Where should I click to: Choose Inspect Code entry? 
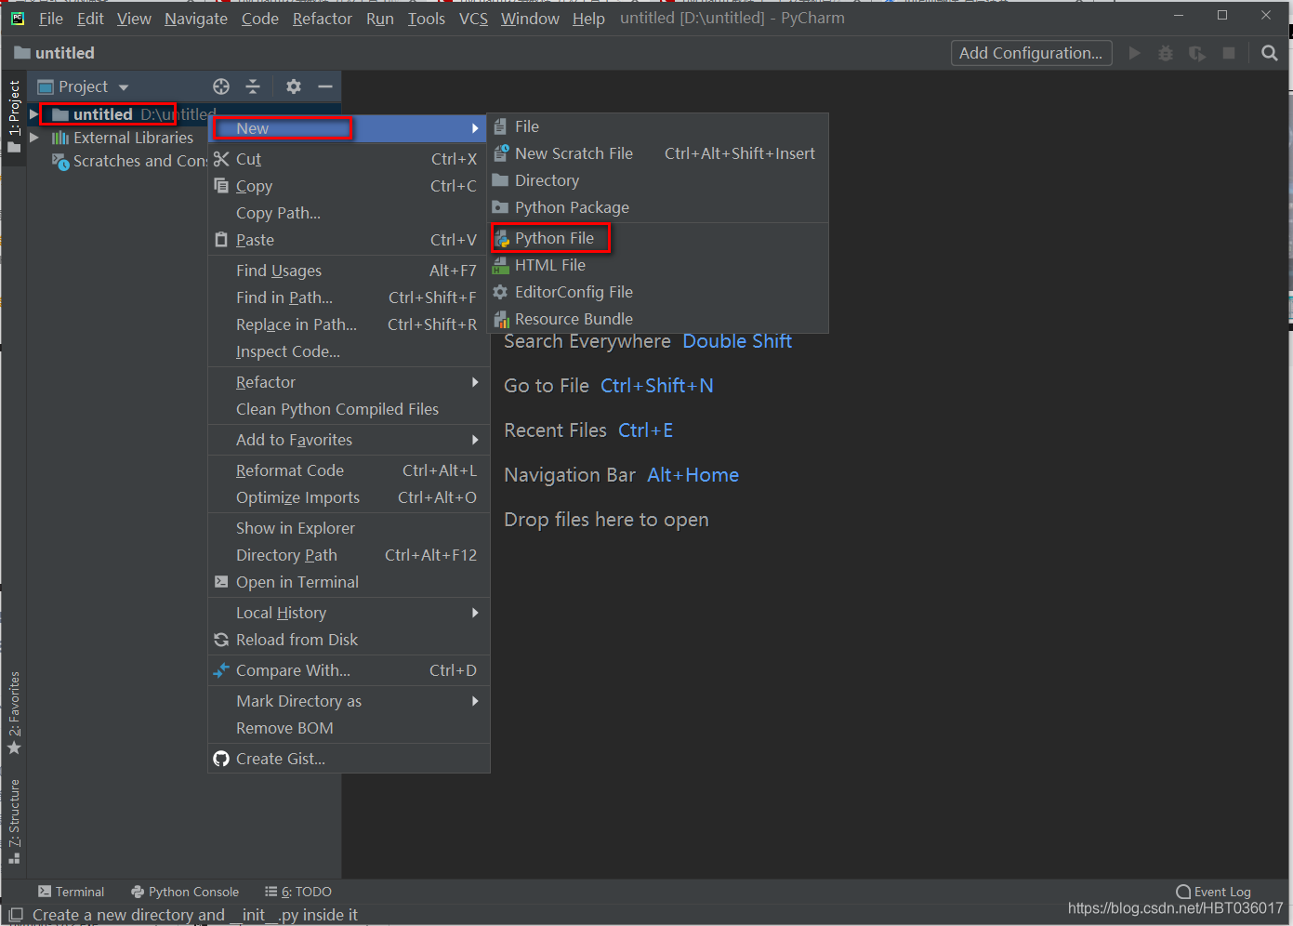[x=349, y=351]
